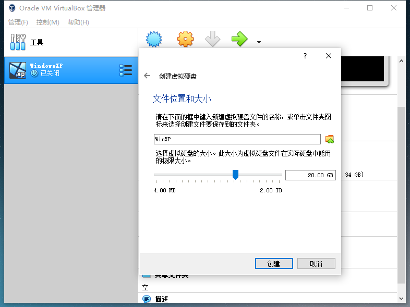Screen dimensions: 410x307
Task: Open the 控制(M) menu
Action: [x=48, y=22]
